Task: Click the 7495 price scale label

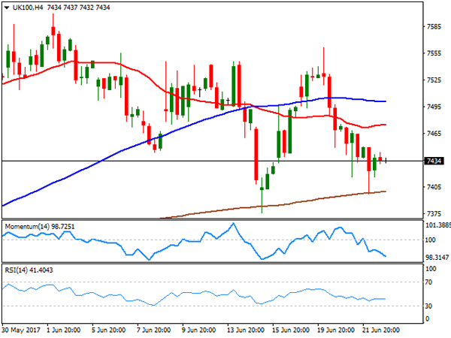Action: tap(434, 107)
